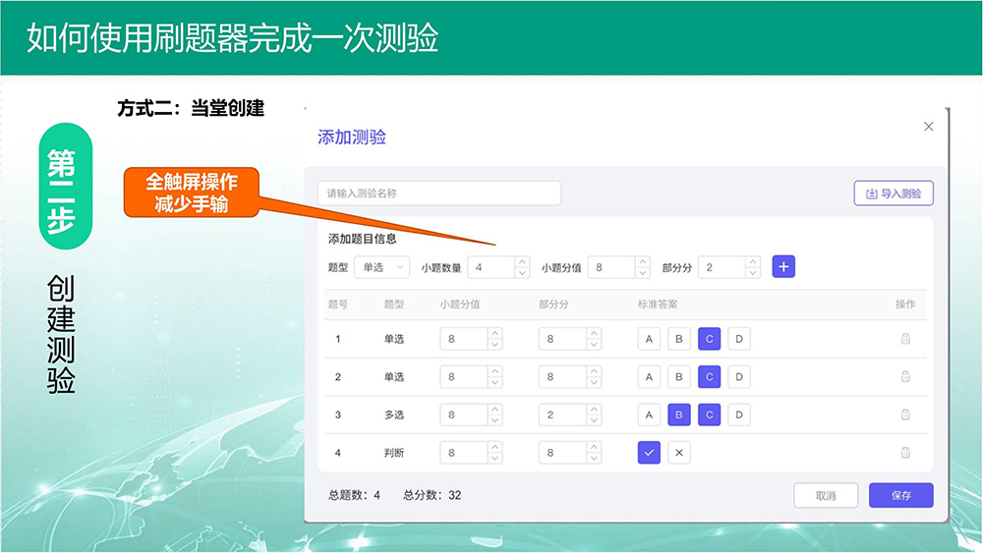983x553 pixels.
Task: Click the blue plus add-question button
Action: (x=783, y=267)
